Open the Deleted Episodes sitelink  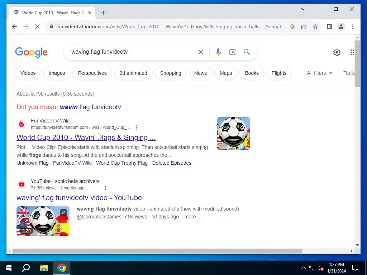[172, 163]
